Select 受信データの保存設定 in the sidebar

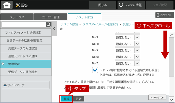[x=26, y=72]
